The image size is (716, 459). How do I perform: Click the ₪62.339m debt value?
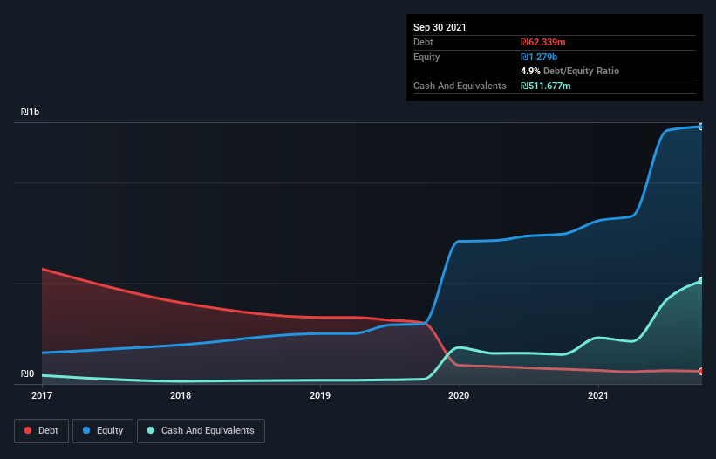click(x=543, y=42)
